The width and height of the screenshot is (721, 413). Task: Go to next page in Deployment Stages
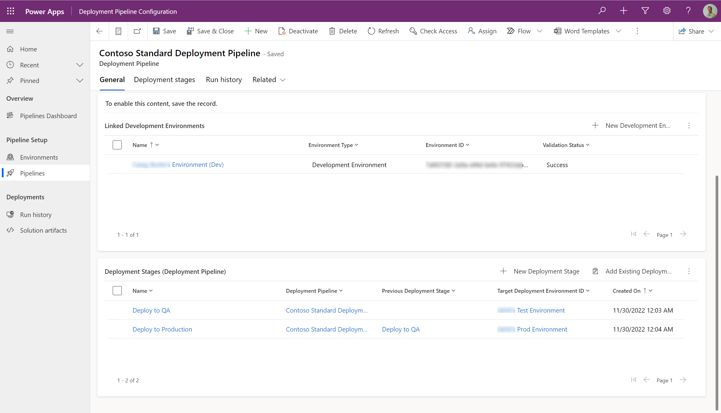tap(683, 380)
